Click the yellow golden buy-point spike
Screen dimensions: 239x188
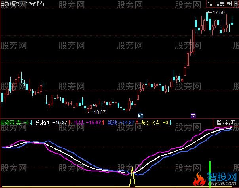tap(132, 177)
